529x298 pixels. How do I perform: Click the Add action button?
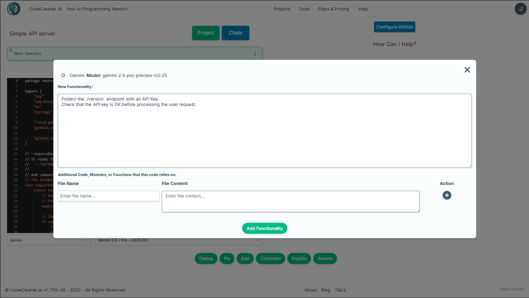click(x=245, y=258)
